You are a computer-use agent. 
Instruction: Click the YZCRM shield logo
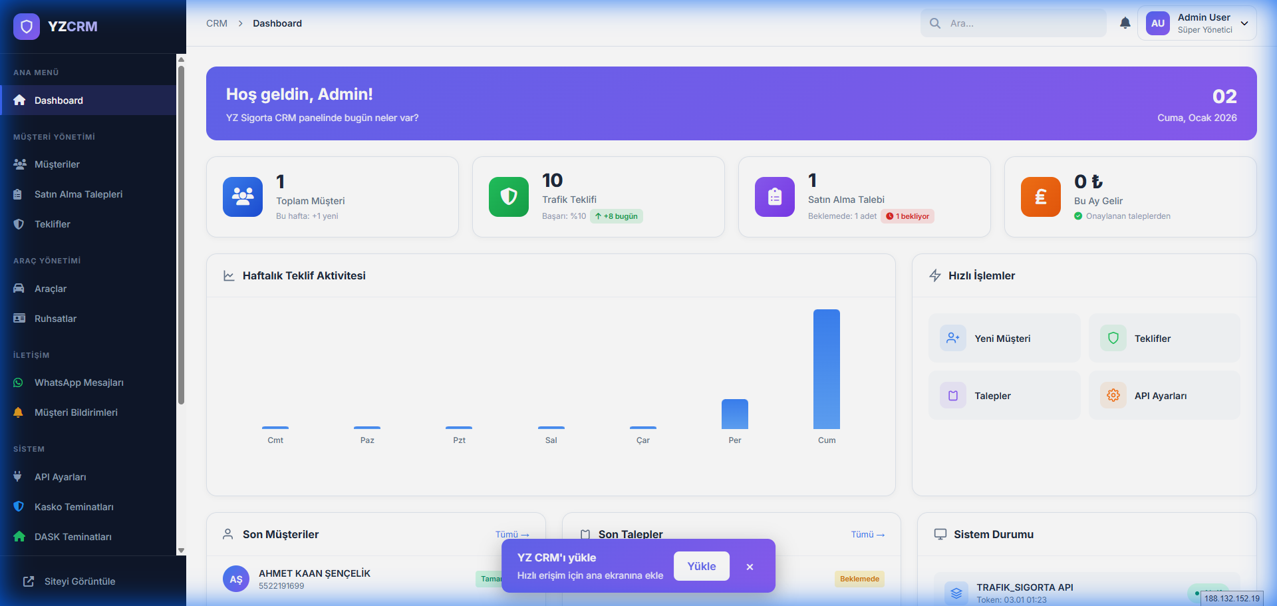[x=27, y=27]
